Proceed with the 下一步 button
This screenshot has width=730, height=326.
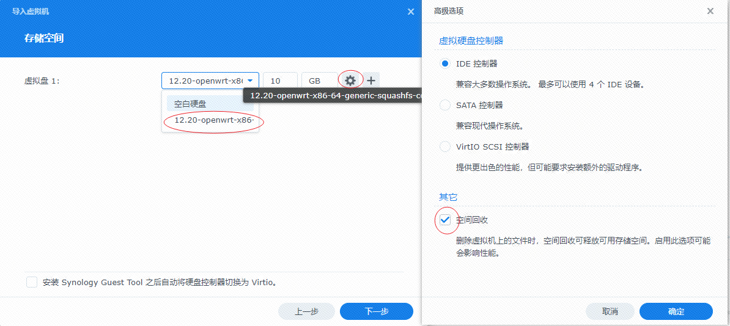point(376,311)
